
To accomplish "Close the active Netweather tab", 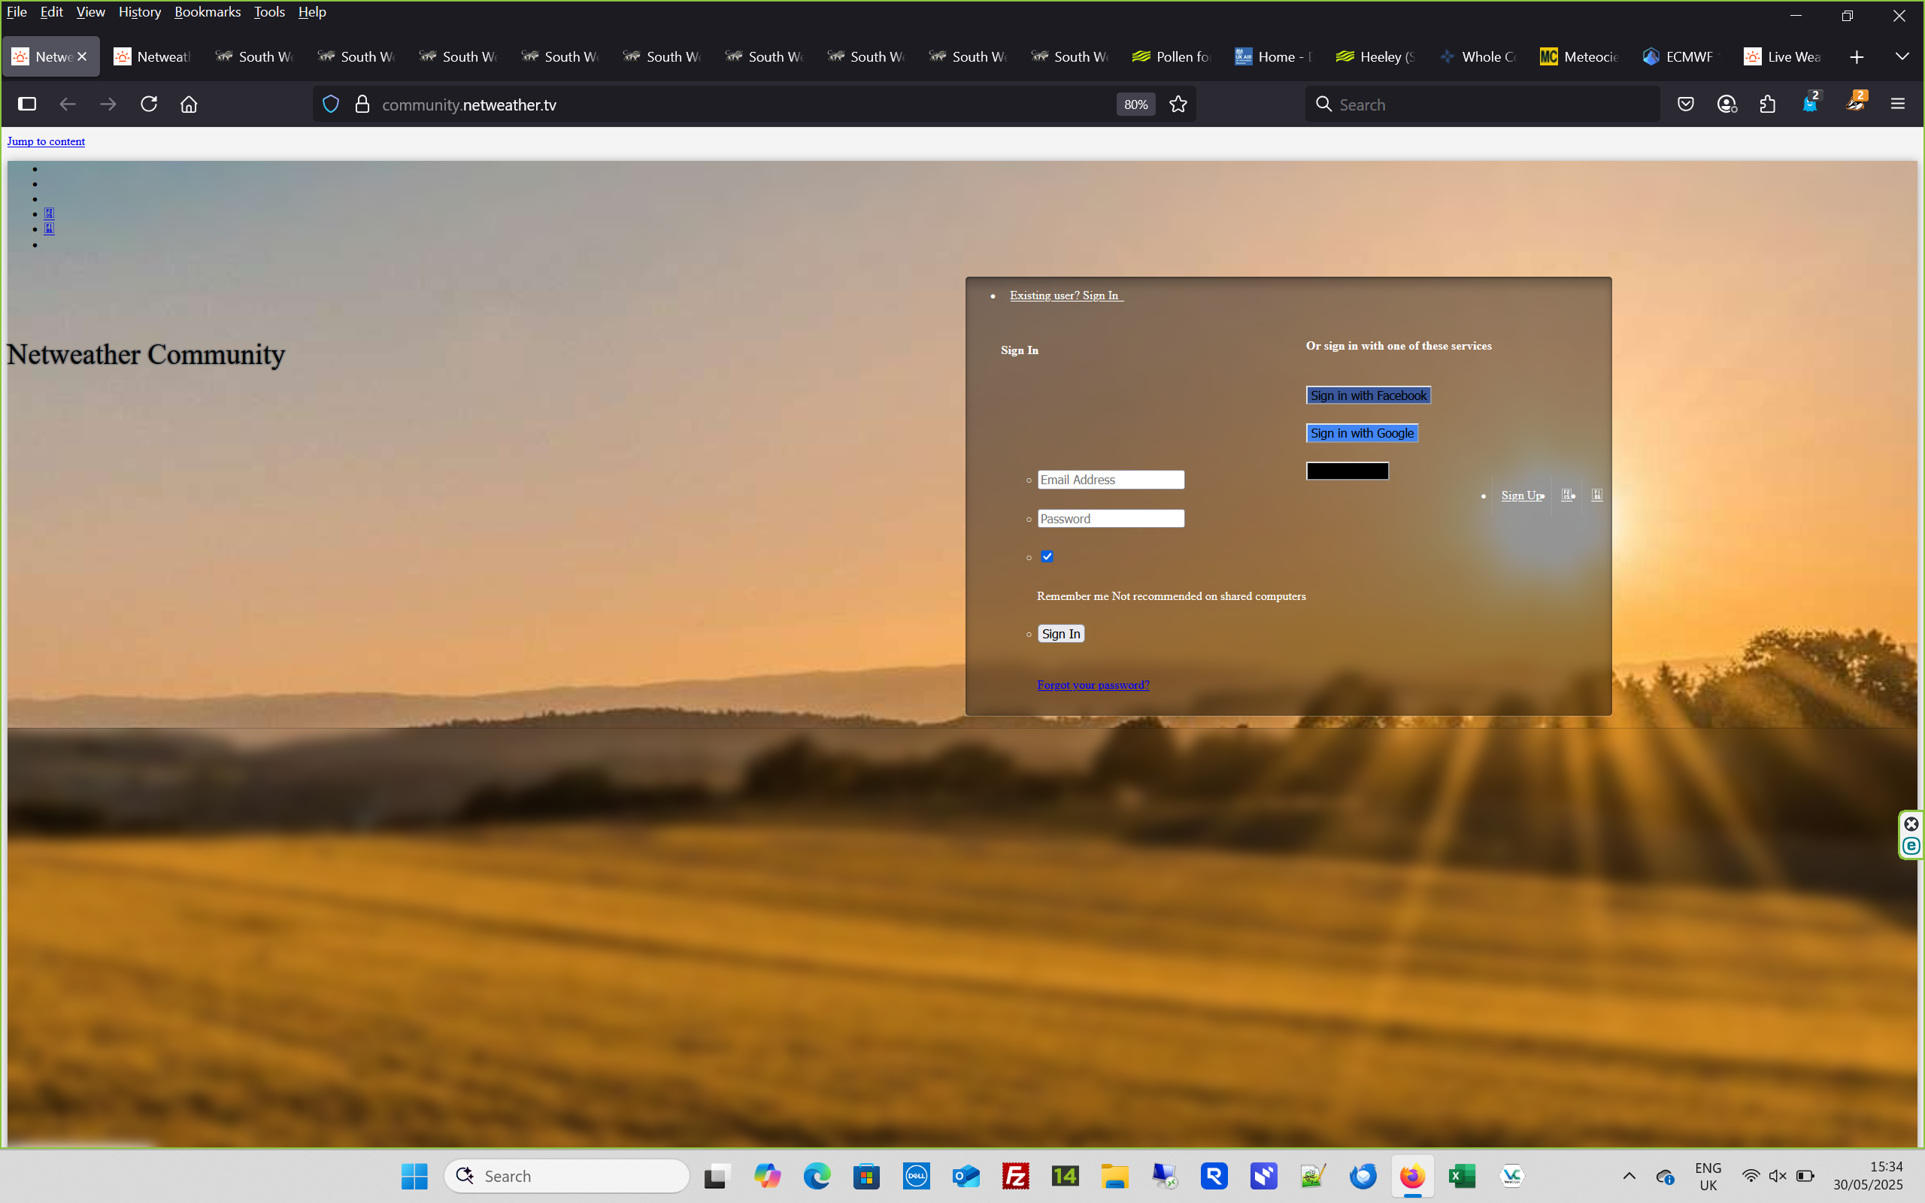I will [82, 56].
